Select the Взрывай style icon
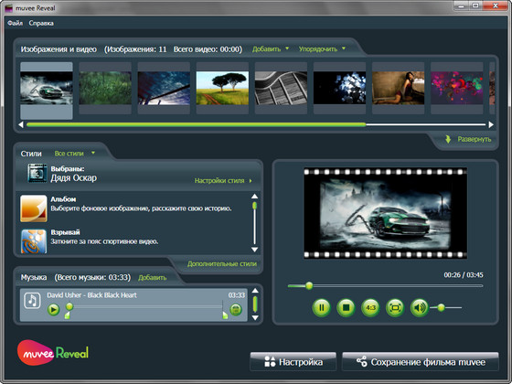The width and height of the screenshot is (512, 384). point(34,241)
